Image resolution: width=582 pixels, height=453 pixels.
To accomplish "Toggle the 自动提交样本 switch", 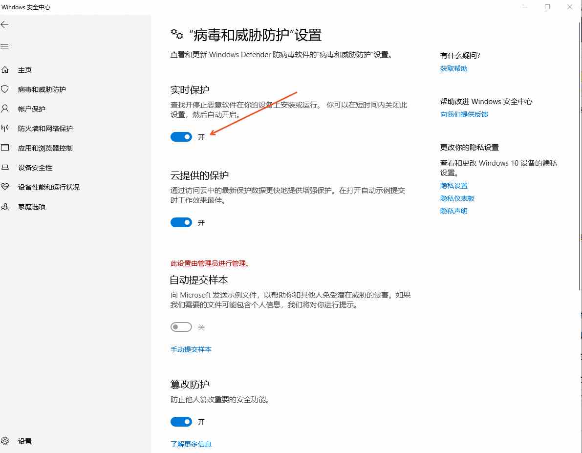I will tap(181, 327).
